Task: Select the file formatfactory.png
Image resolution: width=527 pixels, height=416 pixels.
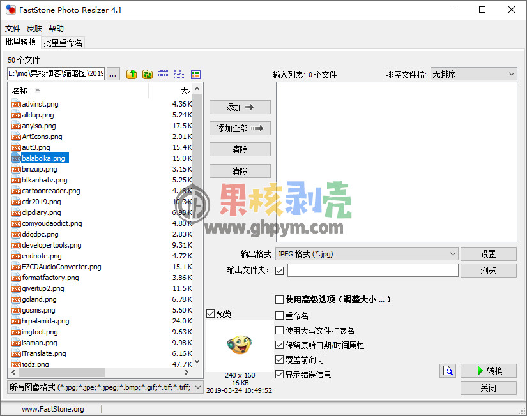Action: point(50,278)
